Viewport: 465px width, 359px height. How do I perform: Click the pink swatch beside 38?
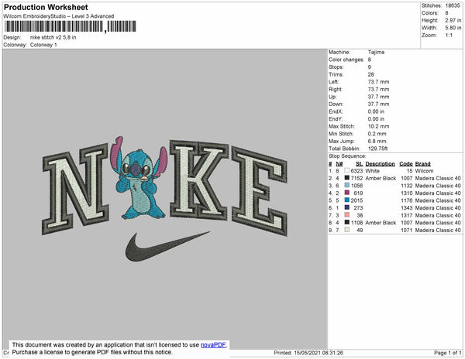tap(346, 215)
